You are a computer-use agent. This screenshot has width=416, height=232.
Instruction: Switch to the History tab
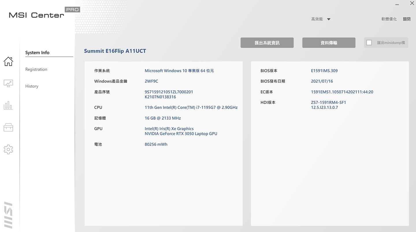click(32, 86)
